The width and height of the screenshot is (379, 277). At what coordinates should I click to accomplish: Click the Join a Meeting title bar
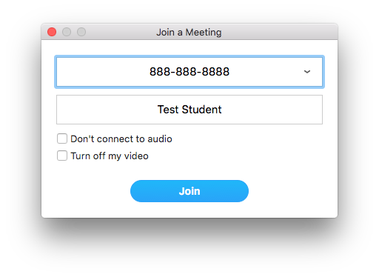(x=189, y=32)
